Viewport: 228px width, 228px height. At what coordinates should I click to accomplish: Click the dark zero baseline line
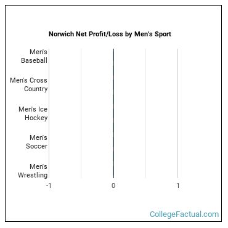coord(113,113)
